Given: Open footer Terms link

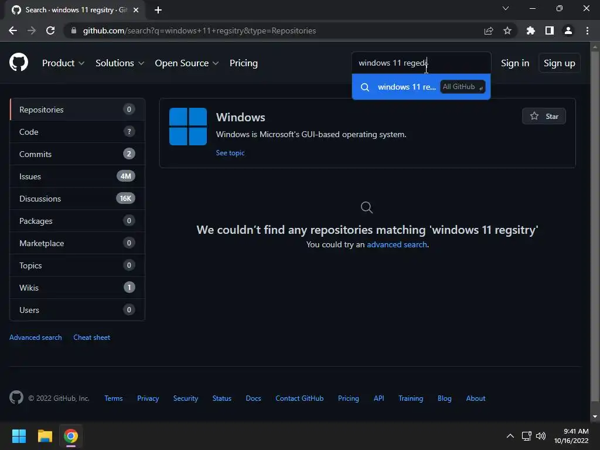Looking at the screenshot, I should [114, 398].
